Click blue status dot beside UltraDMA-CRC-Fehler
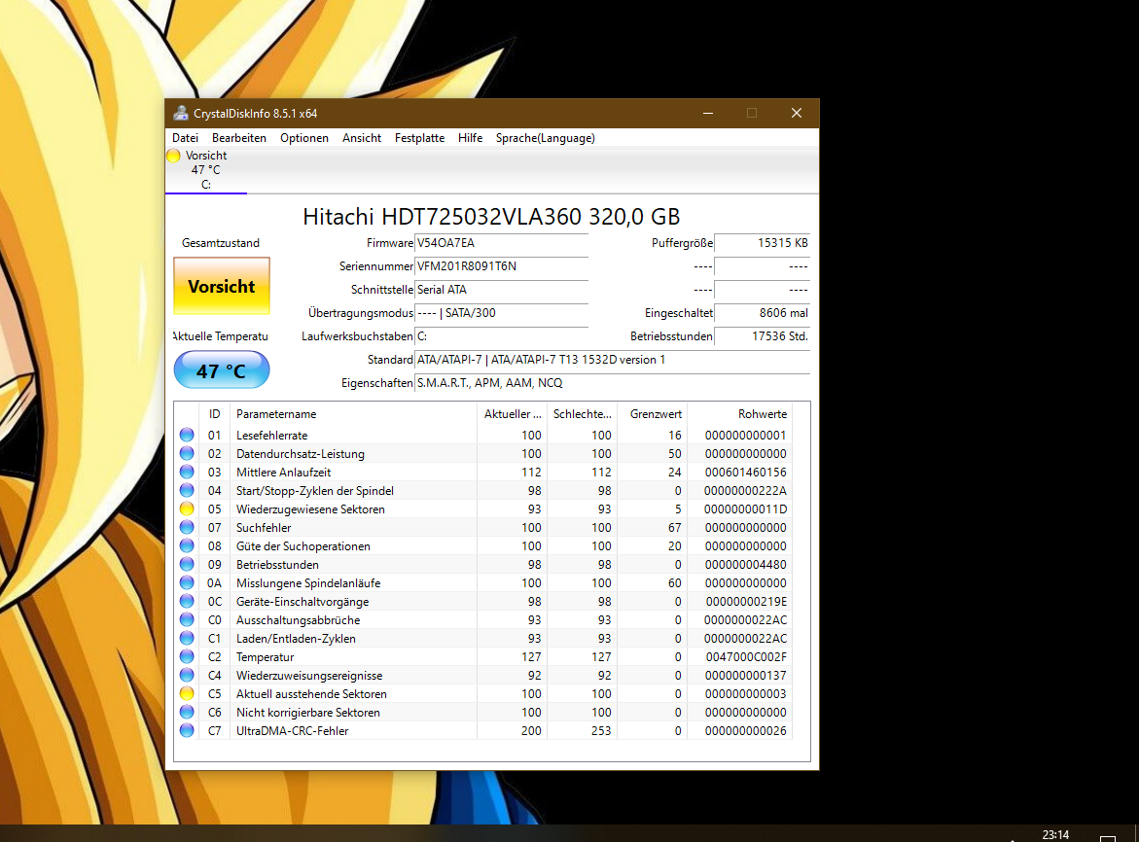 (x=187, y=730)
